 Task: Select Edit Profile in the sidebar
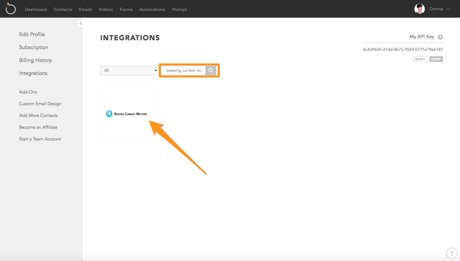[32, 34]
